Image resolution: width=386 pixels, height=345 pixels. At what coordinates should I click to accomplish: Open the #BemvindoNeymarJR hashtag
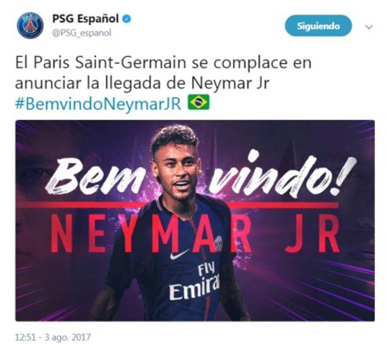point(98,103)
